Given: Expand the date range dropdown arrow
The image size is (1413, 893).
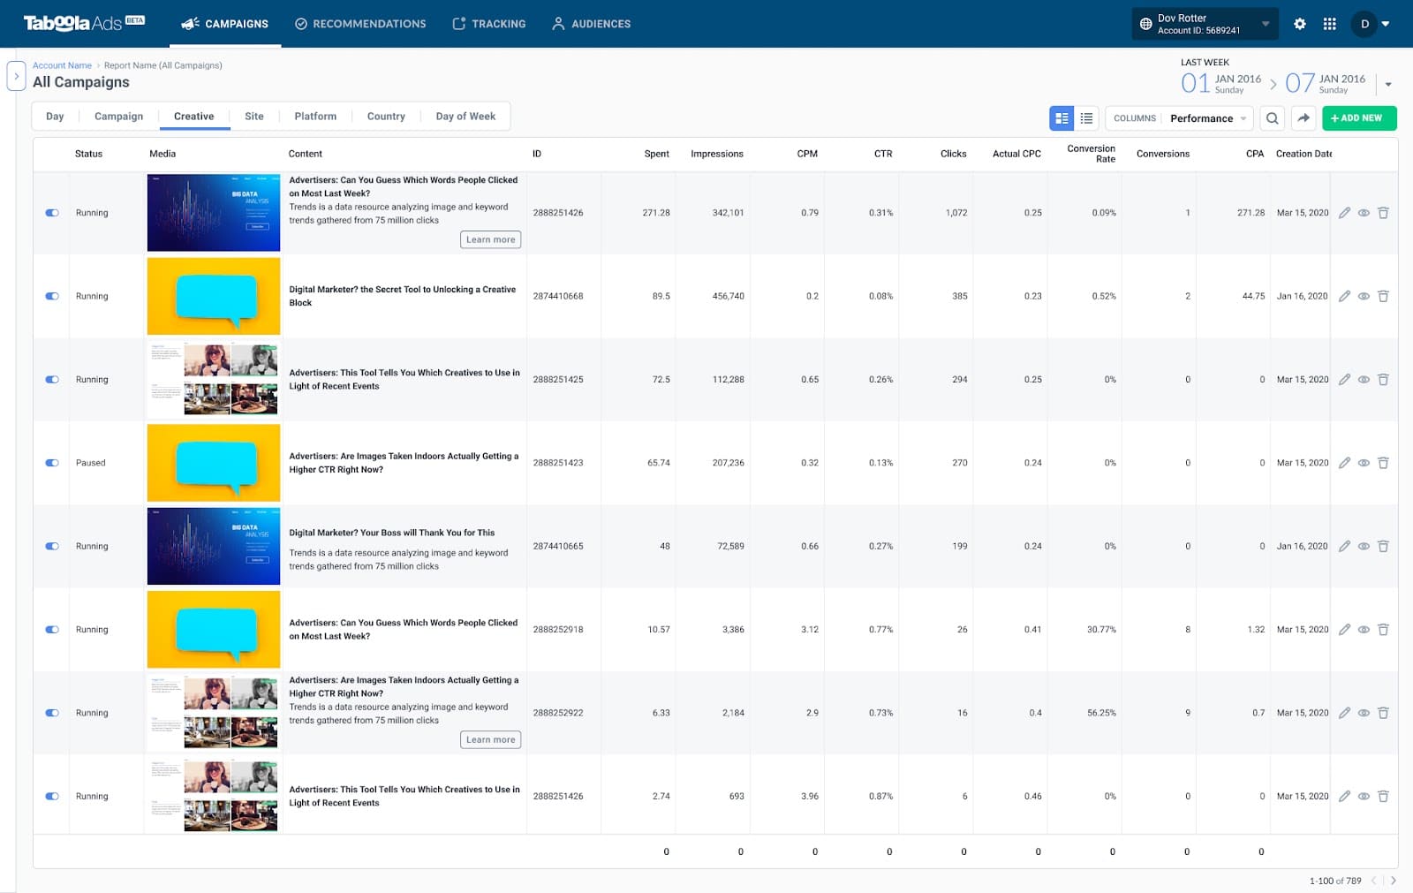Looking at the screenshot, I should click(1388, 85).
